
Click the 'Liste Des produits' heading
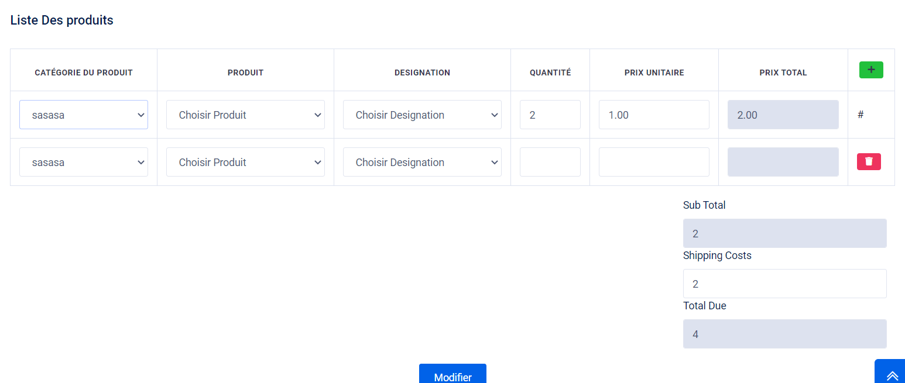[x=61, y=20]
